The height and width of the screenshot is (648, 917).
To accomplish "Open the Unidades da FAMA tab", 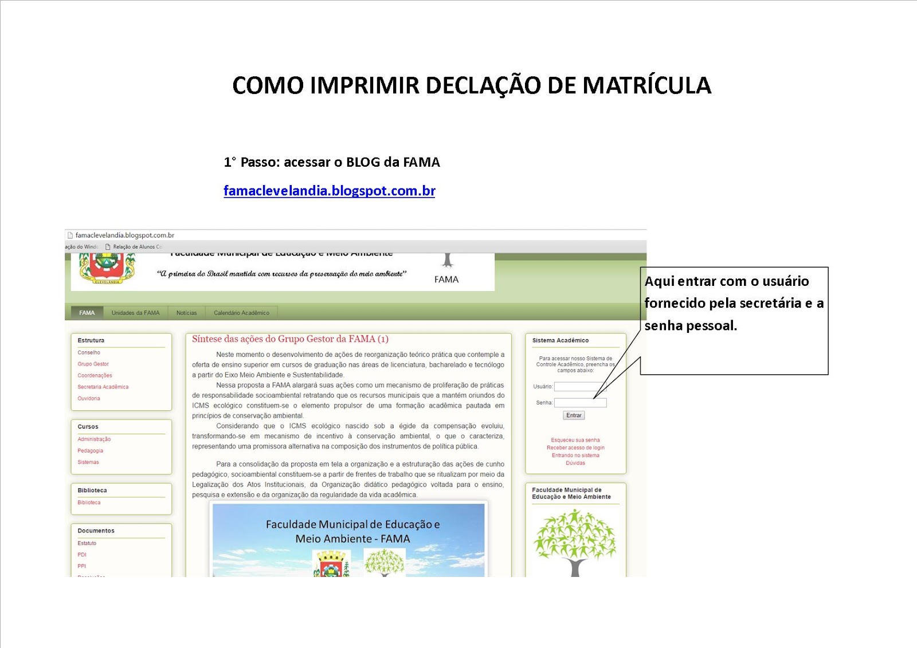I will tap(135, 313).
